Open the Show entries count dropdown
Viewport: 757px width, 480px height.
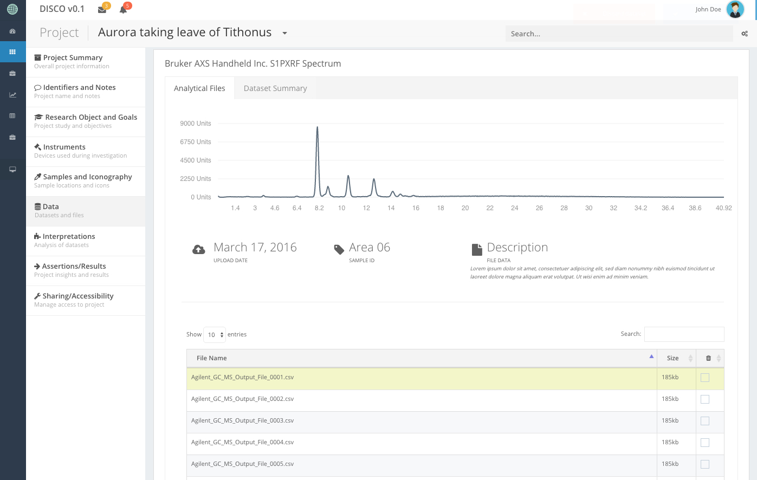coord(215,335)
